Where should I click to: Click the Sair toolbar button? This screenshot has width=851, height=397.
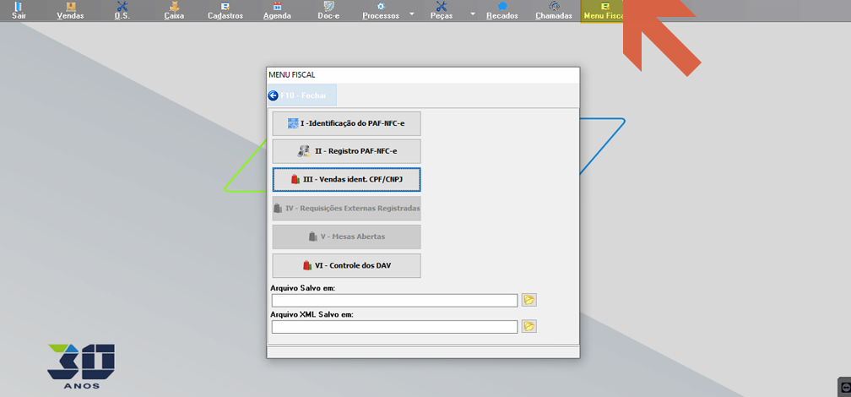pos(19,11)
